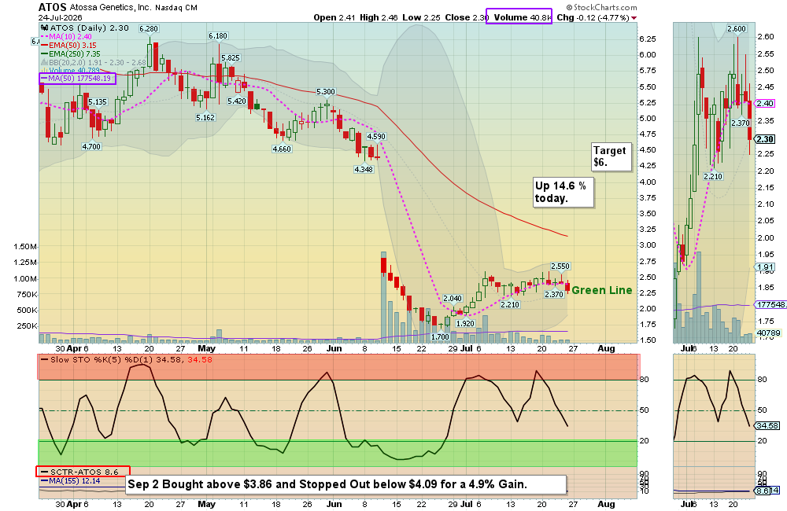This screenshot has width=787, height=511.
Task: Select the High 2.46 value
Action: pyautogui.click(x=379, y=17)
